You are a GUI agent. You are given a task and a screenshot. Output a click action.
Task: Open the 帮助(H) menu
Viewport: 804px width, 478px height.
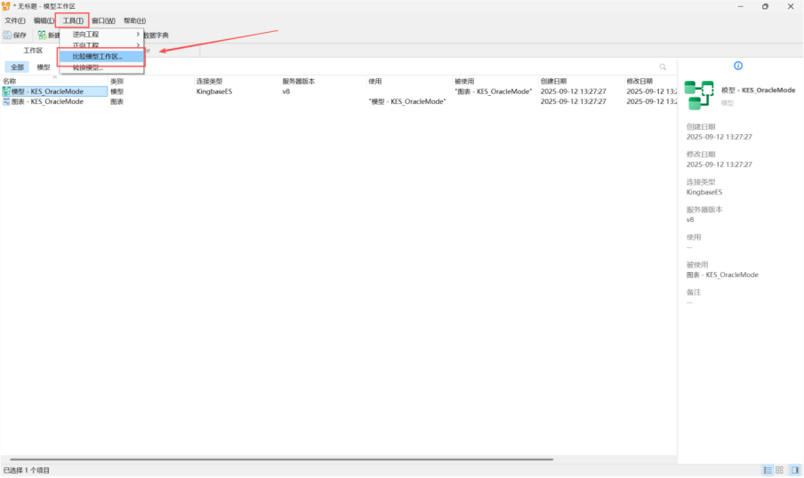134,20
